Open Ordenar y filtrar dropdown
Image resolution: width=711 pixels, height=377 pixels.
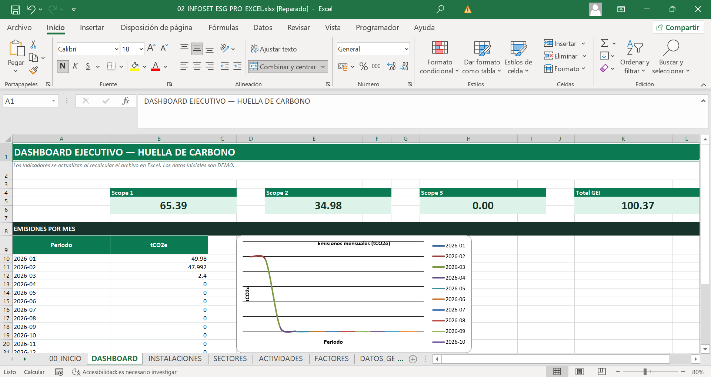click(635, 57)
